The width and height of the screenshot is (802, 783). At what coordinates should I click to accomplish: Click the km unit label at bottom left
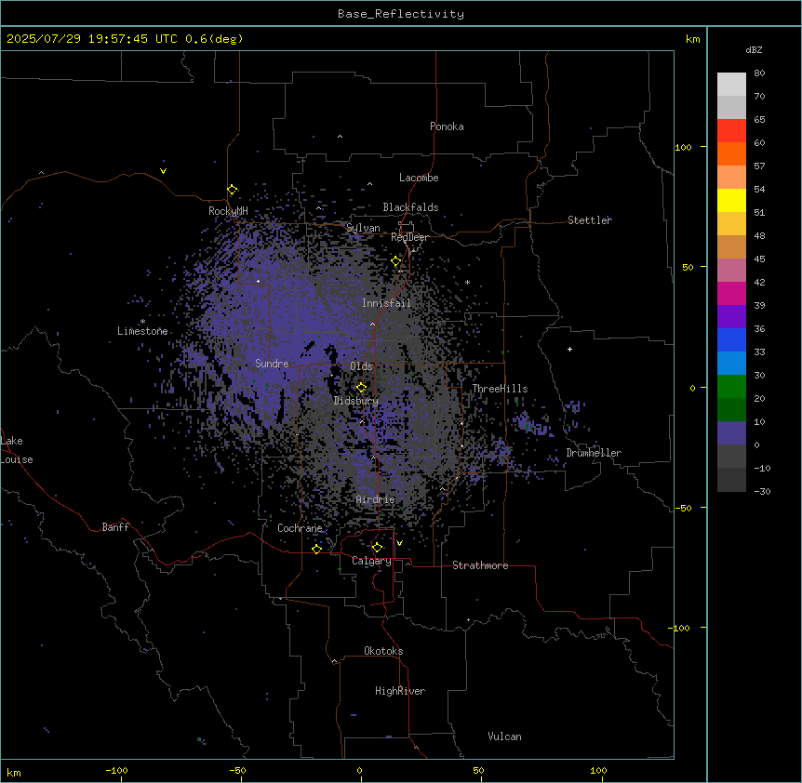coord(14,773)
